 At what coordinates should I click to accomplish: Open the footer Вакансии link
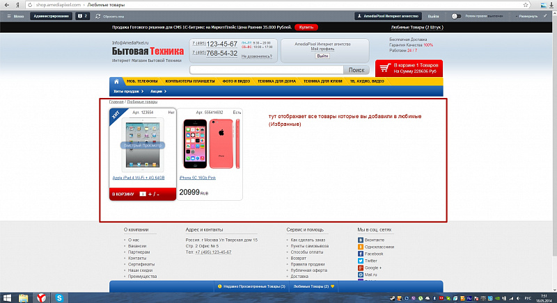point(137,246)
